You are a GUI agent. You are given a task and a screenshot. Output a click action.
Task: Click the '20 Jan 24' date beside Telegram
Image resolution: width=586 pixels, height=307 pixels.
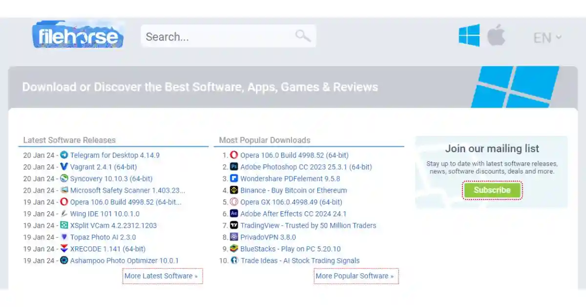[x=39, y=155]
